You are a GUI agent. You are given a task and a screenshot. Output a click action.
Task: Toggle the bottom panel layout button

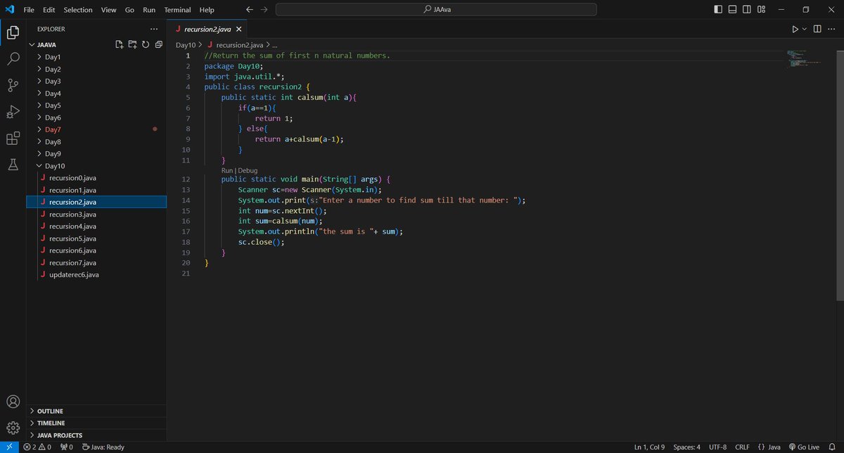pyautogui.click(x=733, y=10)
